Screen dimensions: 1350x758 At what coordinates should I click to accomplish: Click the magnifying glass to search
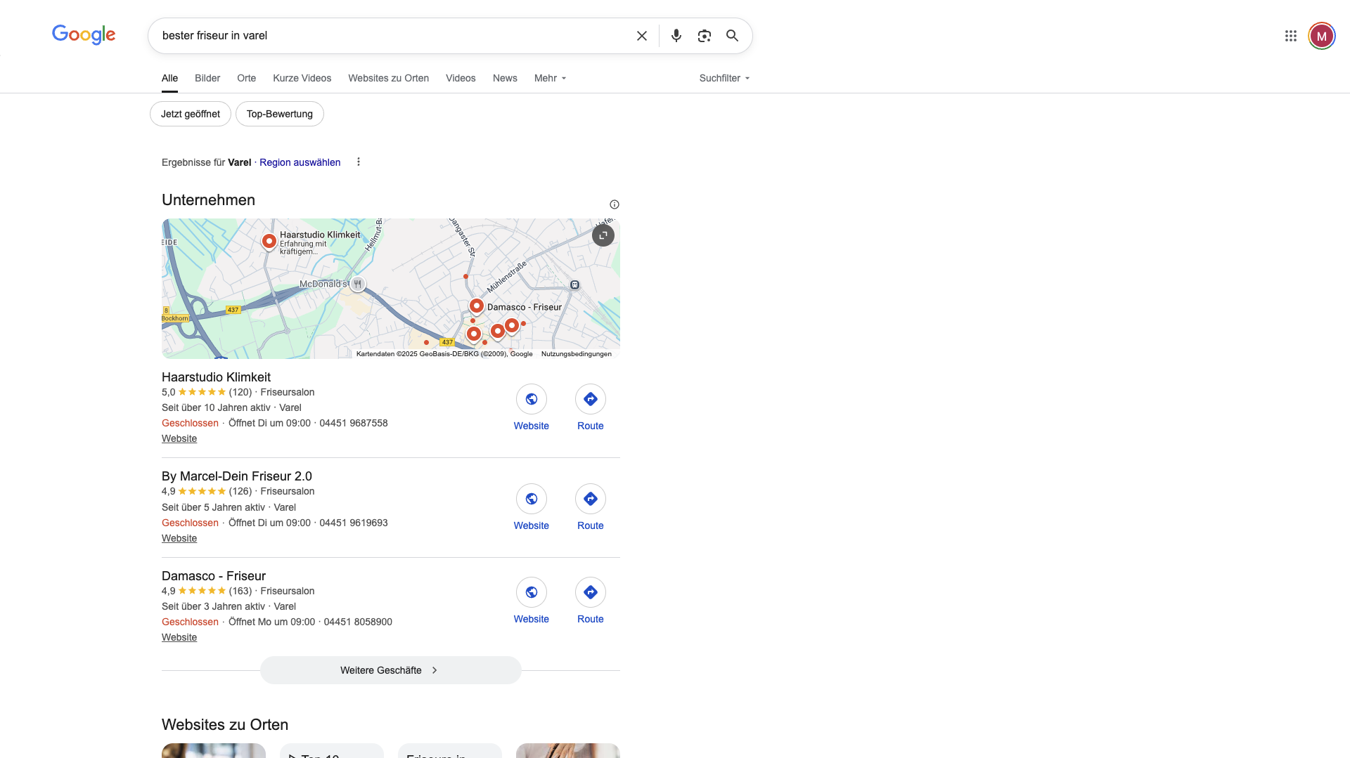[732, 35]
